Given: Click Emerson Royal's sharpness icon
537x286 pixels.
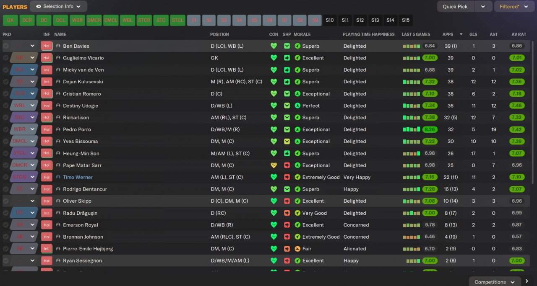Looking at the screenshot, I should click(x=287, y=225).
